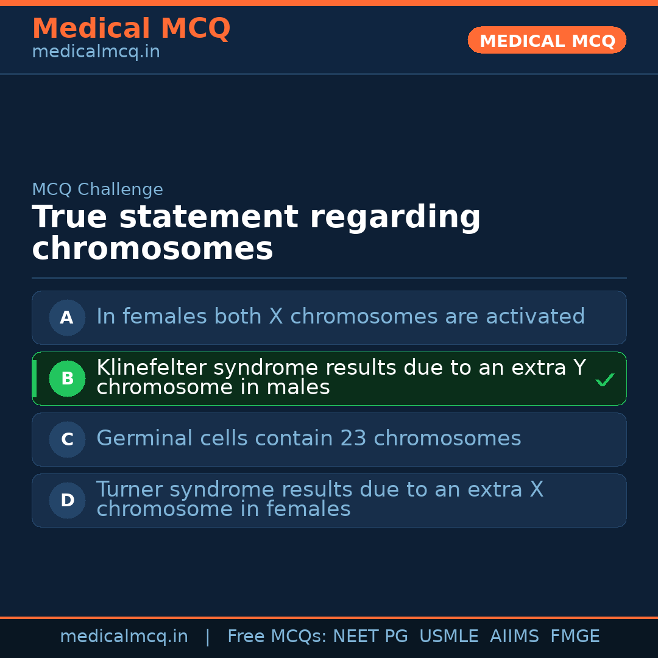Open the medicalmcq.in link in footer

[x=124, y=637]
